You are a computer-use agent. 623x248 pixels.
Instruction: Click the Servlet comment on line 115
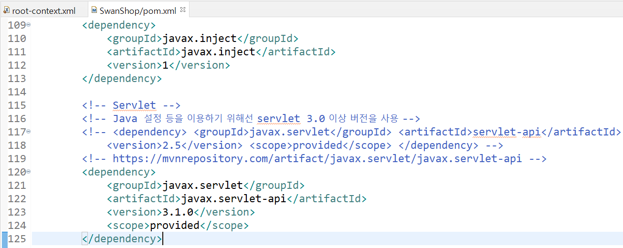point(131,105)
